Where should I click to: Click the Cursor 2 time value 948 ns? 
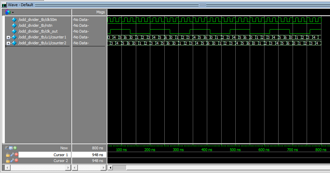[97, 161]
